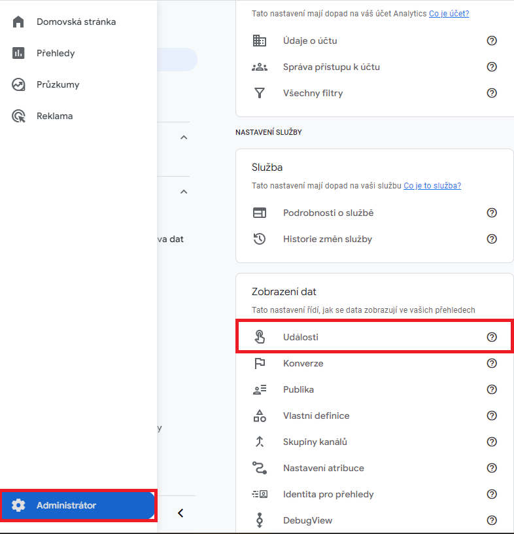Select the Domovská stránka home icon
This screenshot has width=514, height=534.
(x=18, y=21)
